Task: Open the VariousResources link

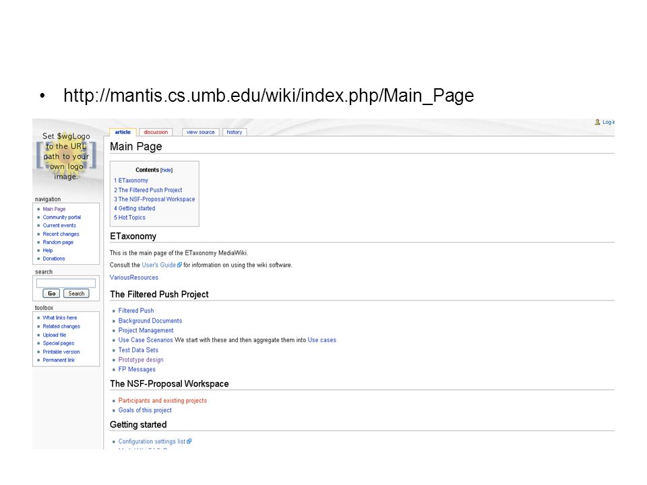Action: (x=134, y=278)
